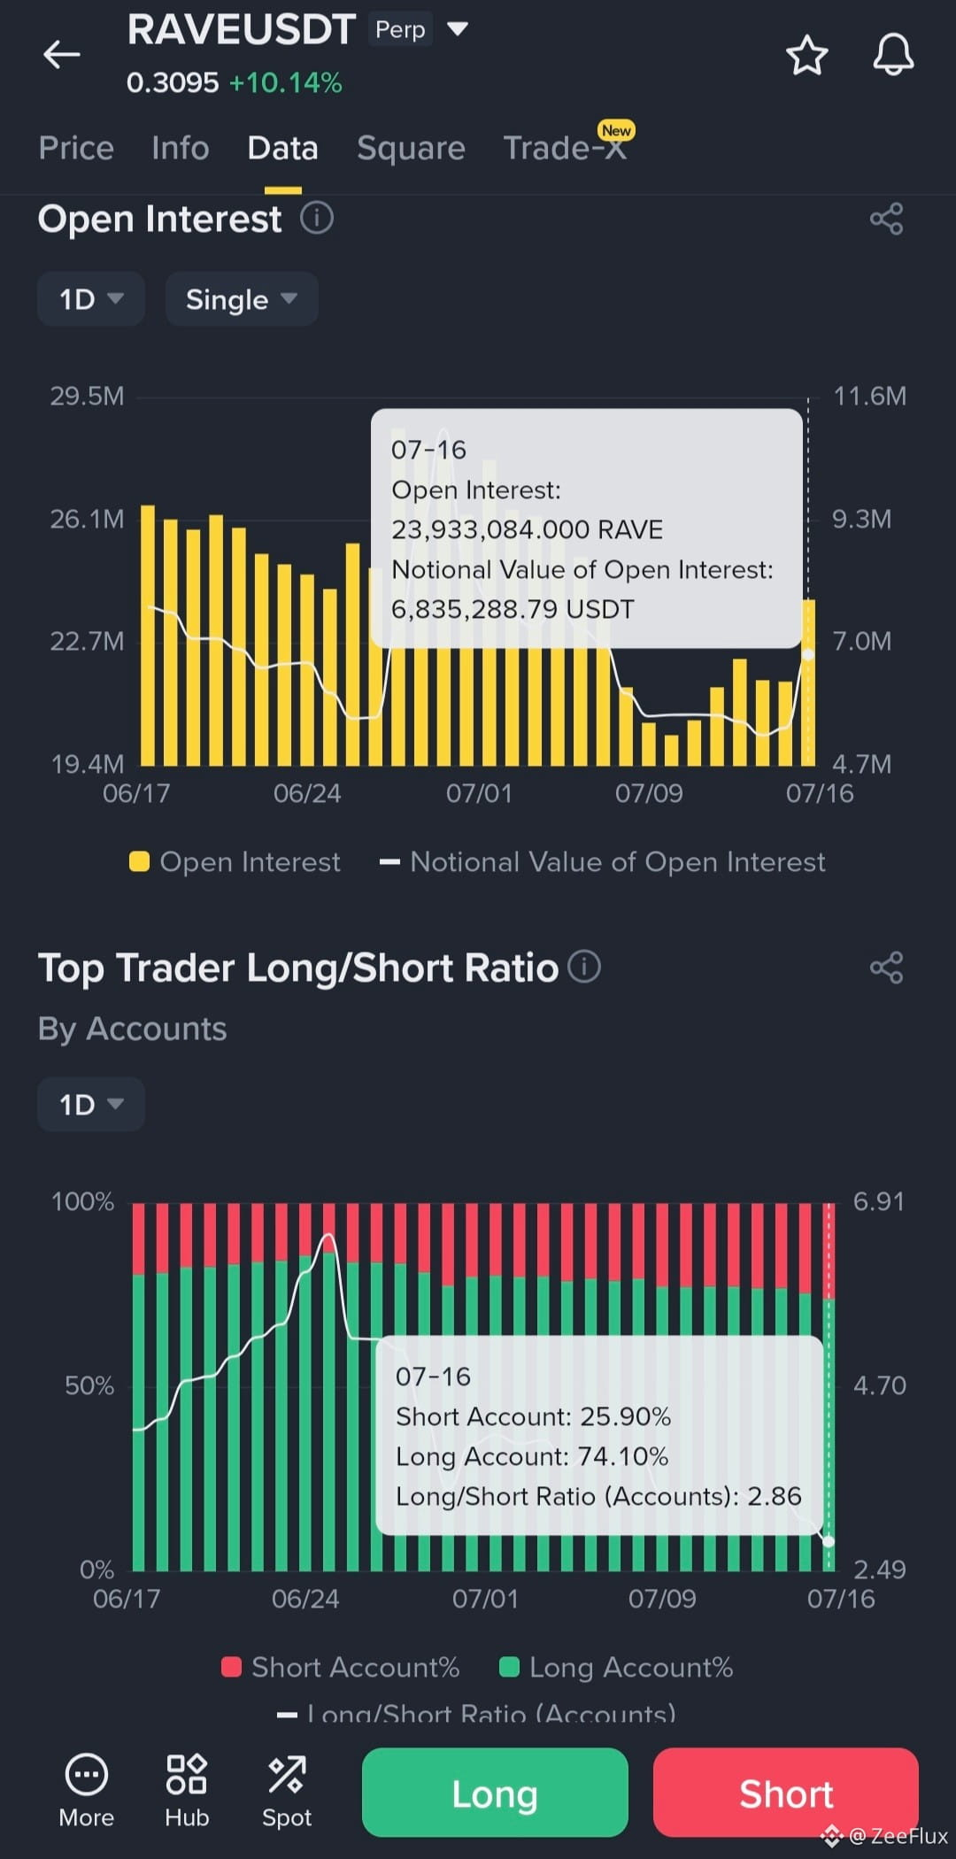
Task: Toggle the Short Account% legend series
Action: tap(341, 1667)
